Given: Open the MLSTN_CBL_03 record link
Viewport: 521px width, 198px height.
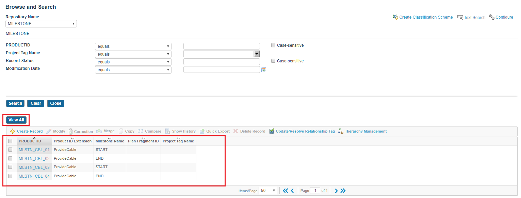Looking at the screenshot, I should (34, 167).
